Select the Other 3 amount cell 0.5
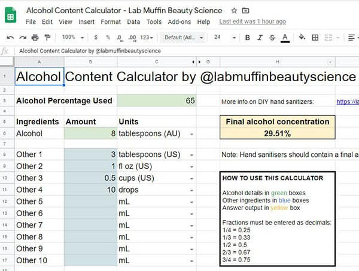The width and height of the screenshot is (359, 271). (91, 178)
